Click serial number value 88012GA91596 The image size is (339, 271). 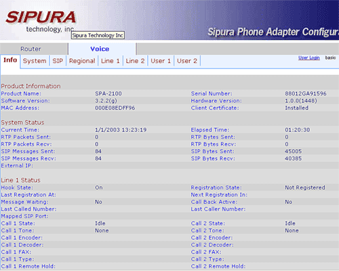pos(306,93)
